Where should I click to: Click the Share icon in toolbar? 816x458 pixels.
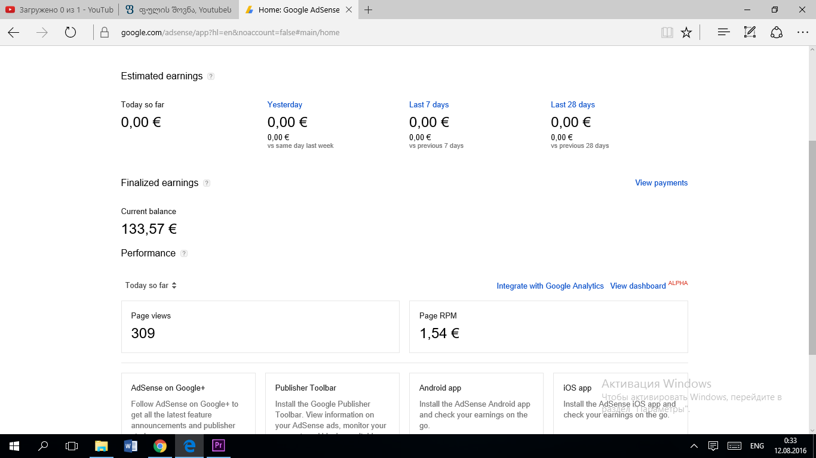pyautogui.click(x=776, y=33)
